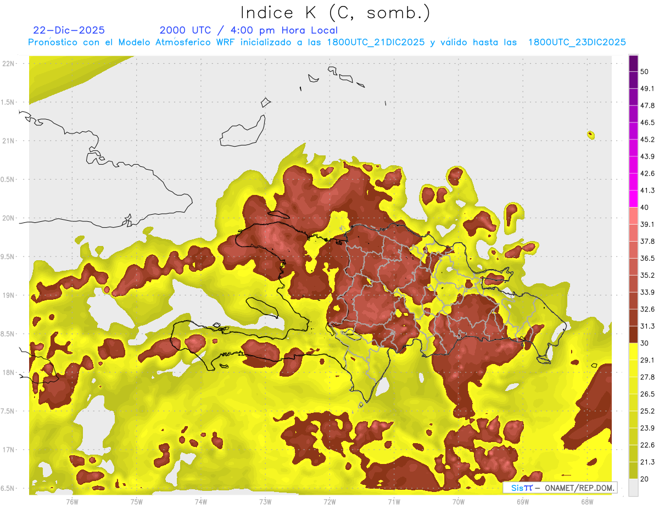Viewport: 659px width, 509px height.
Task: Click the '18N' latitude axis label
Action: tap(8, 372)
